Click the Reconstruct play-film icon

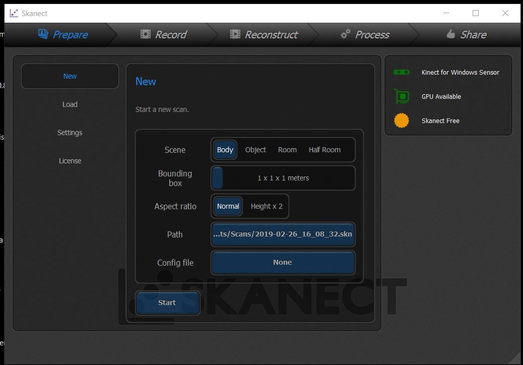[235, 34]
